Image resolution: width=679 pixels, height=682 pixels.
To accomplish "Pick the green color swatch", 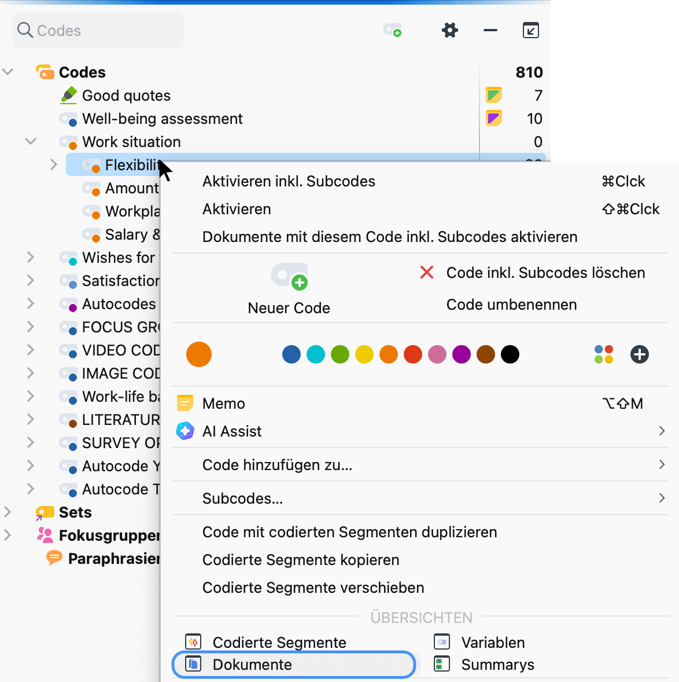I will click(340, 354).
